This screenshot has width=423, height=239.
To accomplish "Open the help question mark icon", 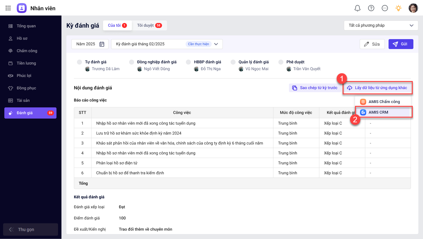I will click(x=371, y=8).
